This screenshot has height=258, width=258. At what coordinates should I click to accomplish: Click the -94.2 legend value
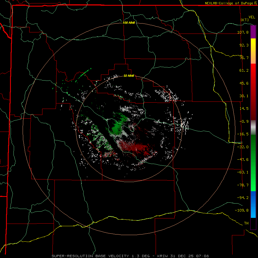243,198
